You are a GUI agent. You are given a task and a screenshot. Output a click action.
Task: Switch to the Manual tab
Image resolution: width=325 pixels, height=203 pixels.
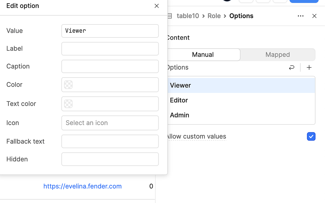click(x=202, y=54)
